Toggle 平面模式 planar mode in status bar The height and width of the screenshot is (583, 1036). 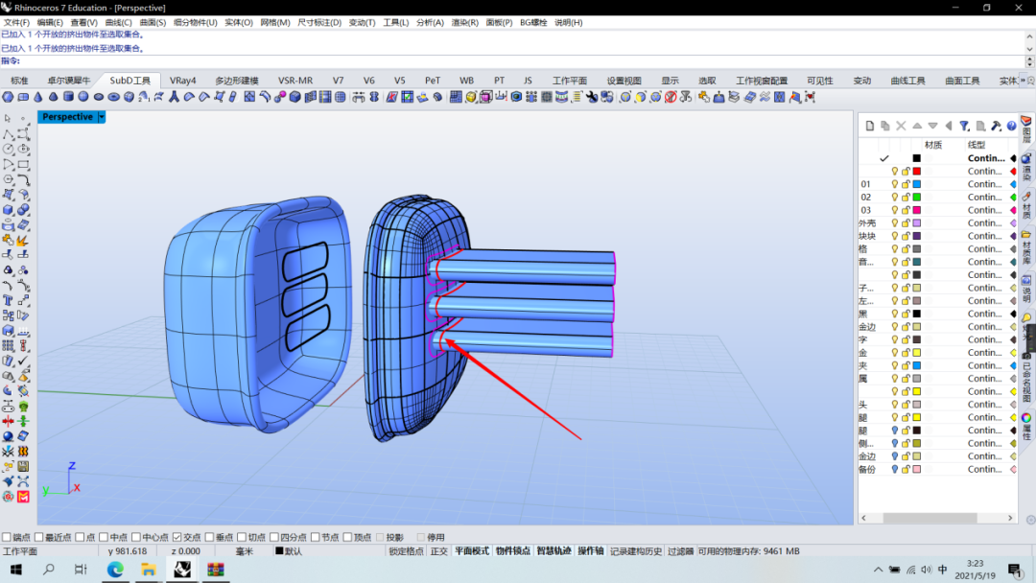coord(472,551)
